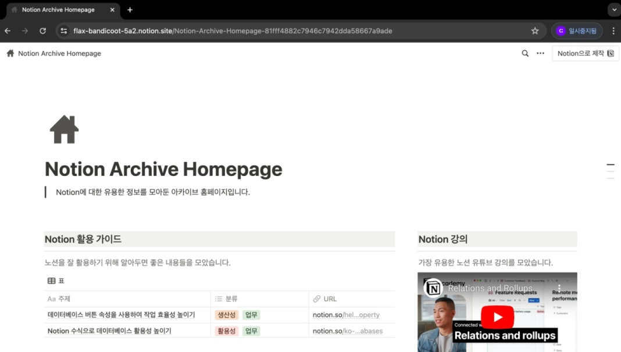
Task: Open Chrome's three-dot menu
Action: [x=613, y=30]
